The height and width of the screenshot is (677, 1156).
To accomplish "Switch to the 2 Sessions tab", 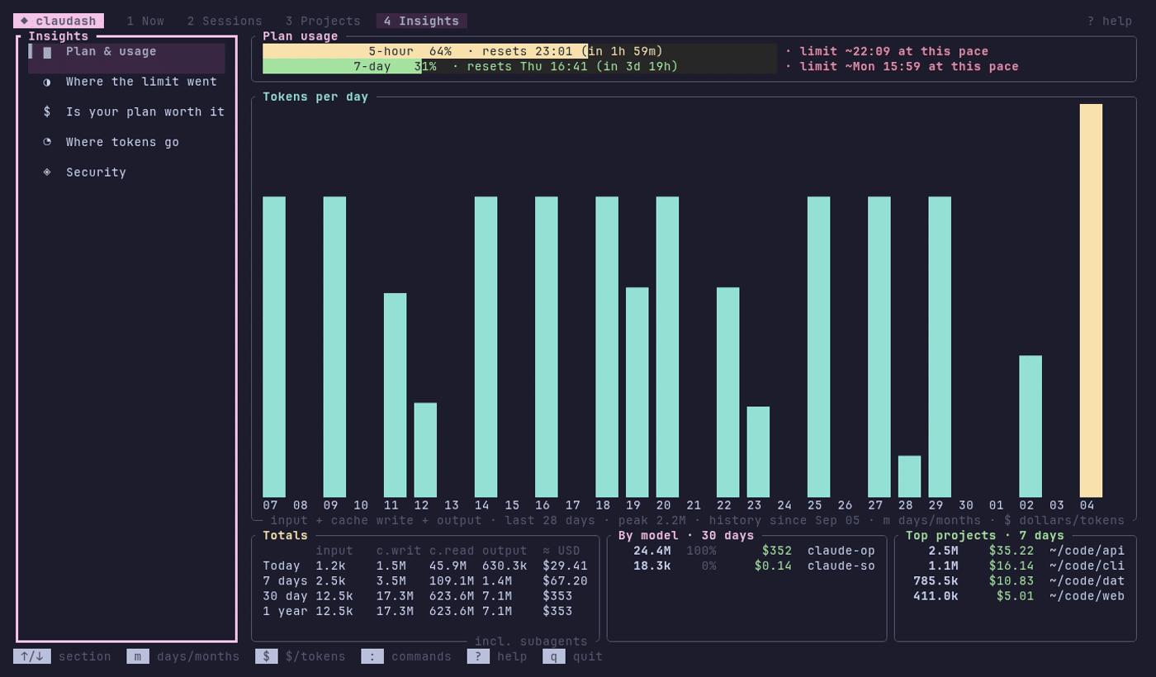I will tap(225, 21).
